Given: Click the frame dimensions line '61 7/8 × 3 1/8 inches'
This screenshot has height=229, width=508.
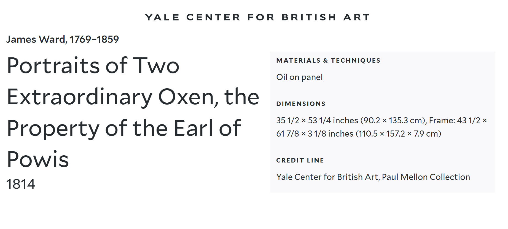Looking at the screenshot, I should click(x=359, y=134).
